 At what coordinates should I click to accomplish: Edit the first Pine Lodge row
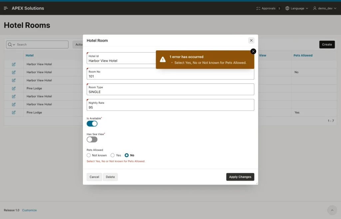point(14,89)
